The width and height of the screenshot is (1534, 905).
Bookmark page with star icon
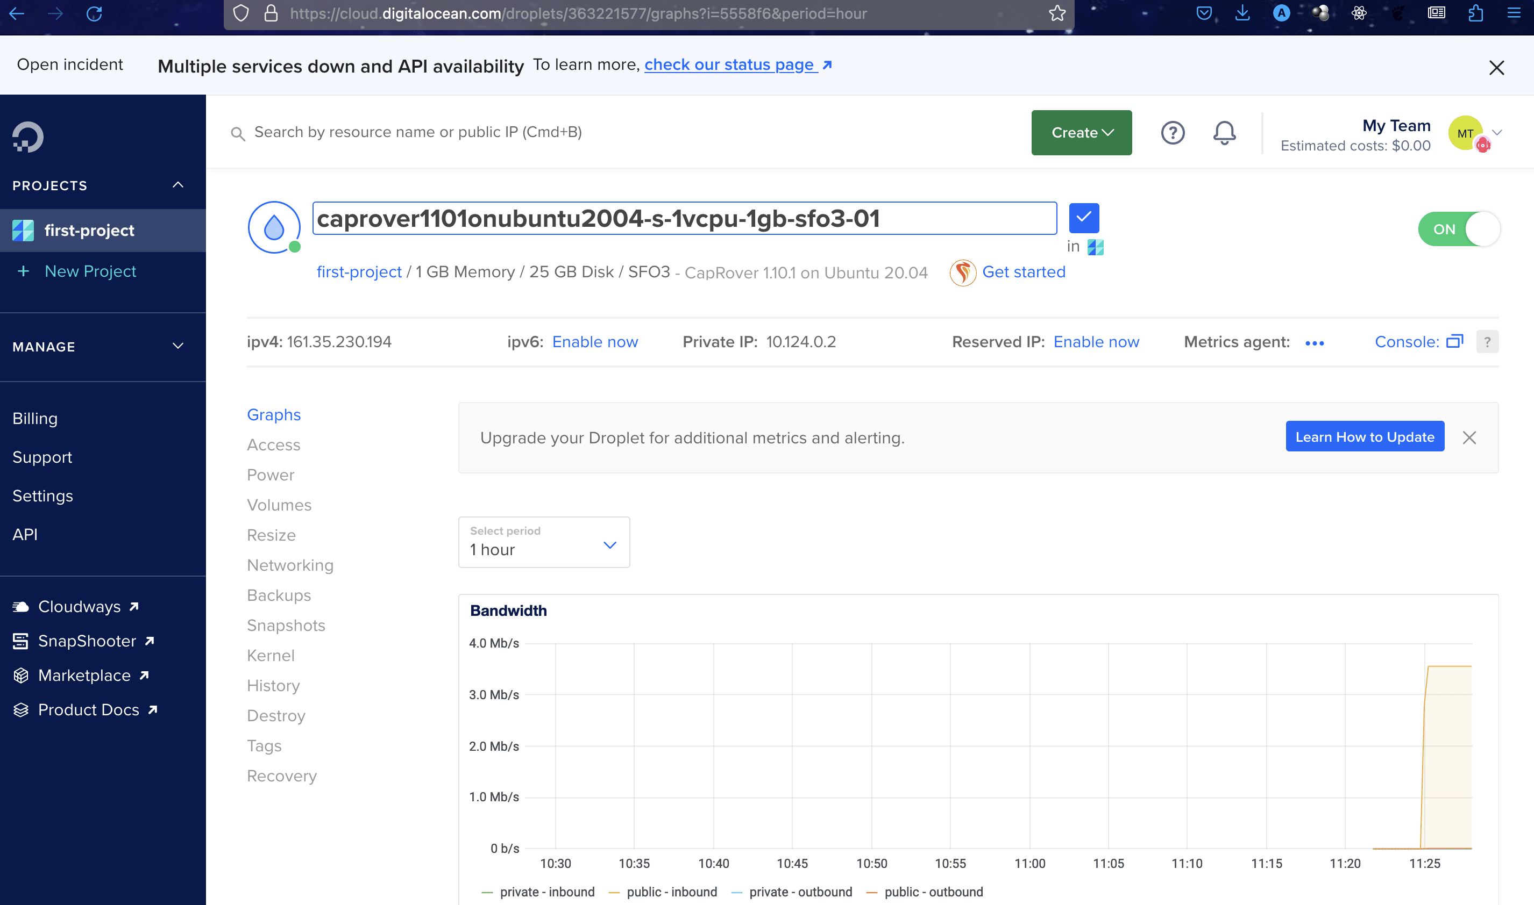click(1057, 13)
